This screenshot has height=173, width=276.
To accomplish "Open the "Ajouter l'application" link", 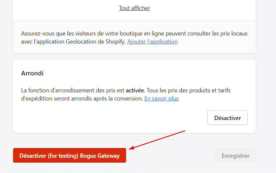I will 152,42.
